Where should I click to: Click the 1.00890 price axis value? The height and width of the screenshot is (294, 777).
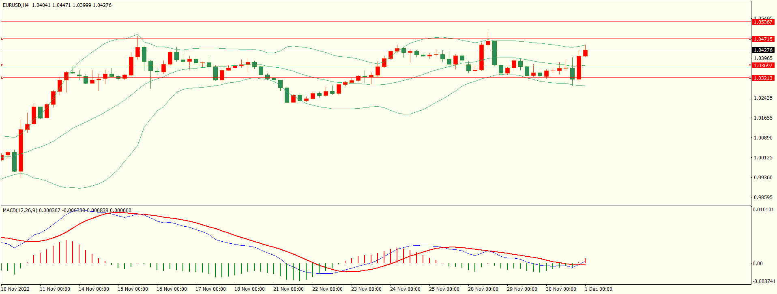click(x=763, y=138)
